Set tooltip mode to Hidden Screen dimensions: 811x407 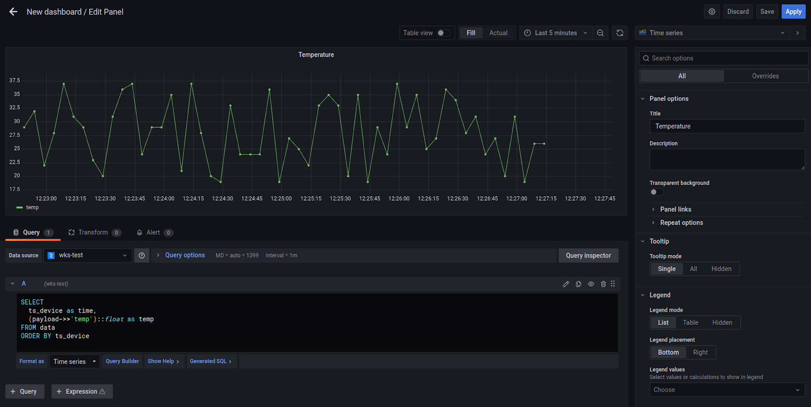click(721, 269)
